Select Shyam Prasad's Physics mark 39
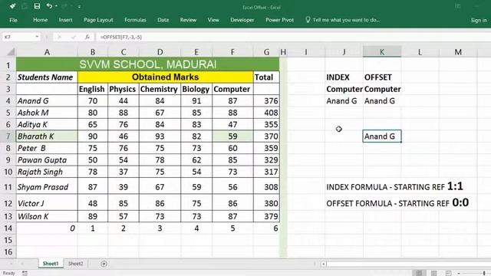Screen dimensions: 491x276 124,187
